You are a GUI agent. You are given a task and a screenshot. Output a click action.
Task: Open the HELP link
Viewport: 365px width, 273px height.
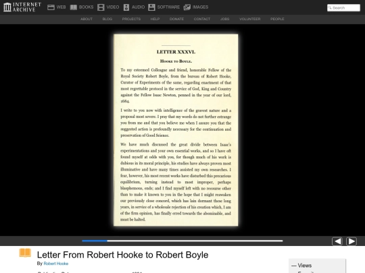pyautogui.click(x=155, y=19)
